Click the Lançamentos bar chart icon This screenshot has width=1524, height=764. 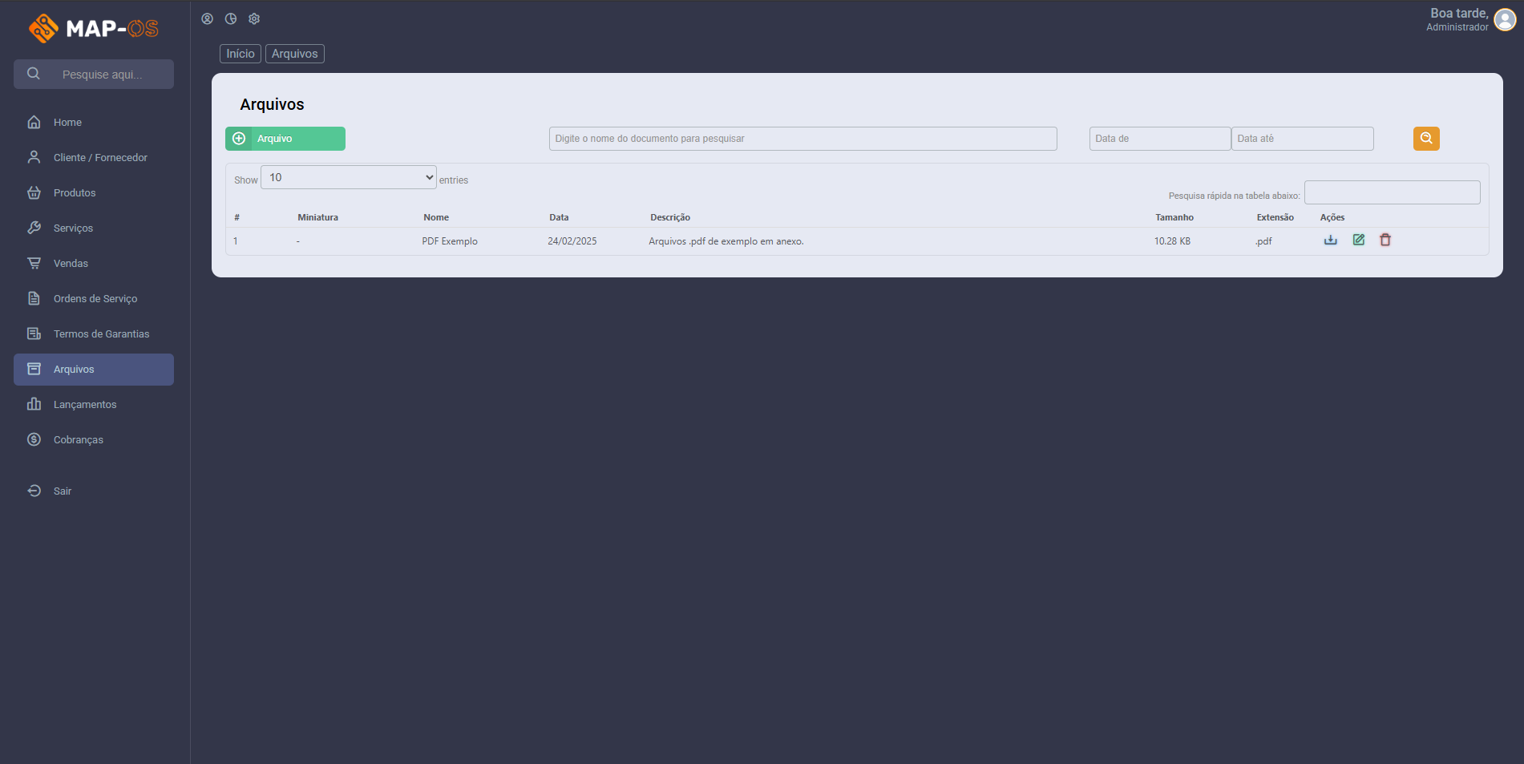point(34,404)
